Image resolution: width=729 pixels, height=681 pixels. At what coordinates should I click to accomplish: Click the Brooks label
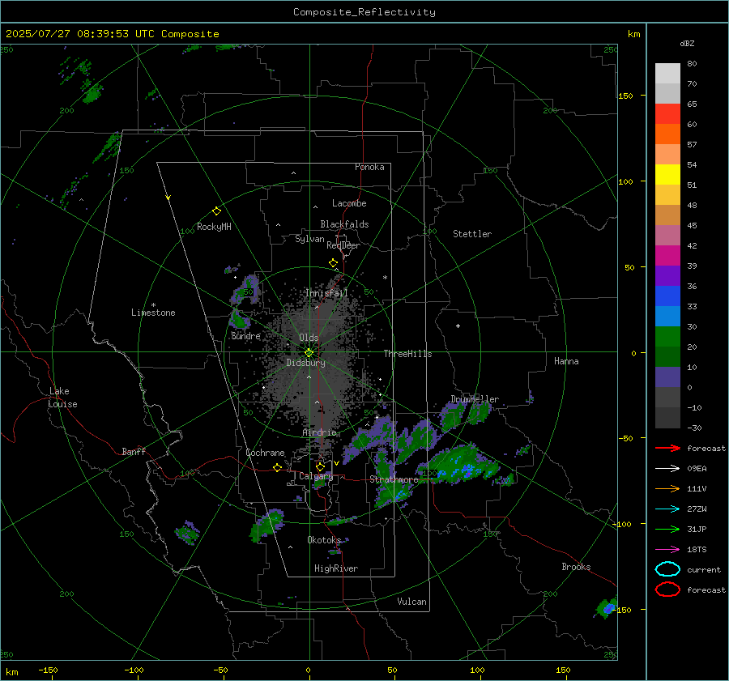(x=576, y=567)
